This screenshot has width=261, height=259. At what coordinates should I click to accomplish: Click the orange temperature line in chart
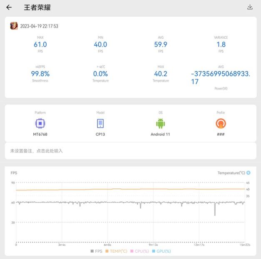point(131,189)
